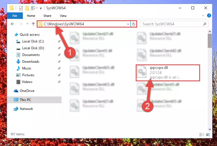Click the pin icon next to Downloads
The width and height of the screenshot is (217, 146).
pyautogui.click(x=59, y=62)
